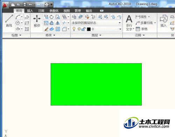Expand the Circle tool dropdown arrow
The width and height of the screenshot is (175, 137).
point(22,23)
